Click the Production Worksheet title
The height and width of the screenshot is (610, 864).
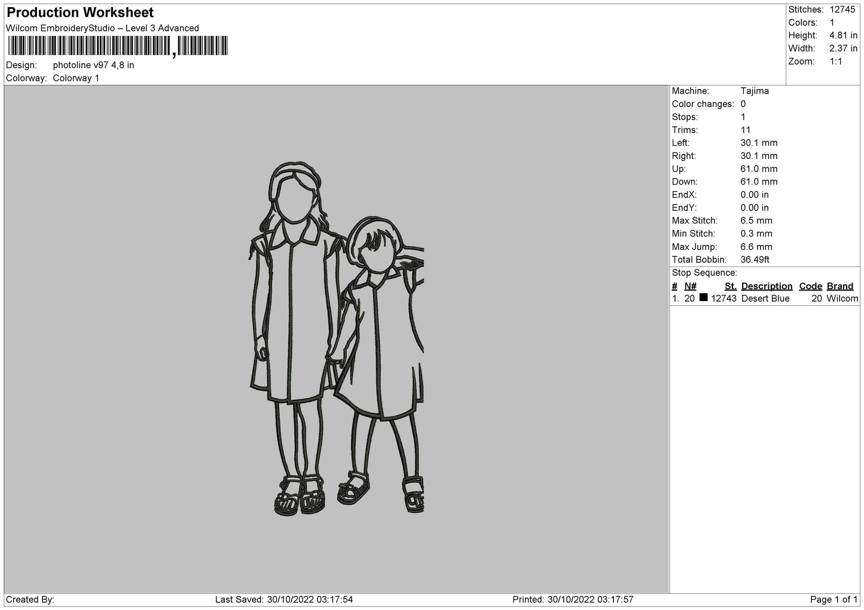coord(80,13)
